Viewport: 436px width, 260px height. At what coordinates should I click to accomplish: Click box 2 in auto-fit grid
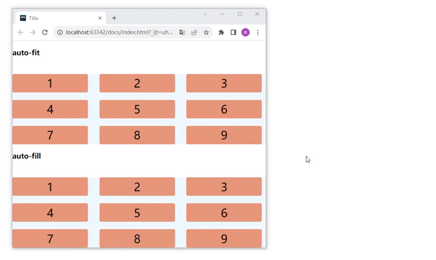click(137, 83)
